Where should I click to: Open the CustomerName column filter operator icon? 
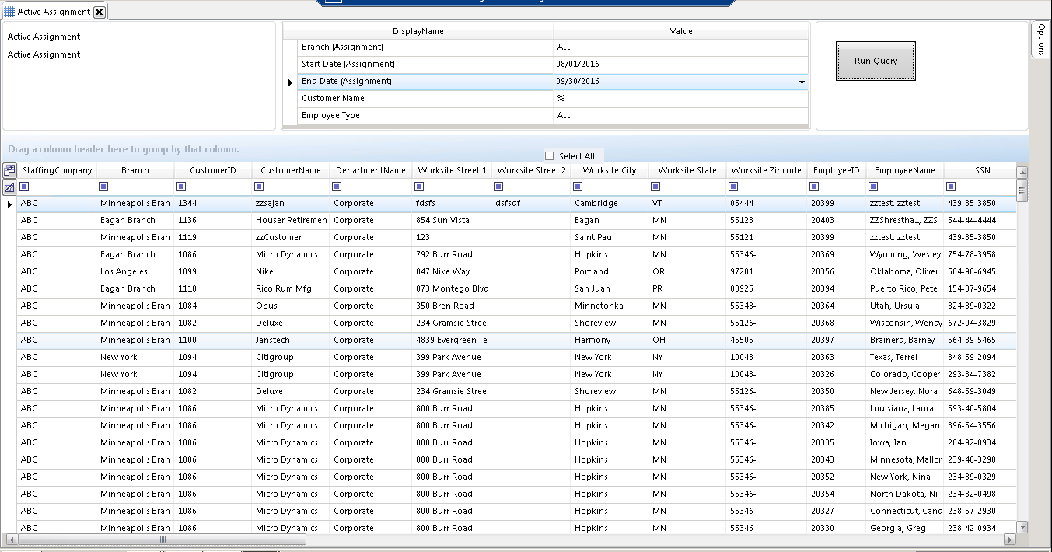click(x=260, y=187)
